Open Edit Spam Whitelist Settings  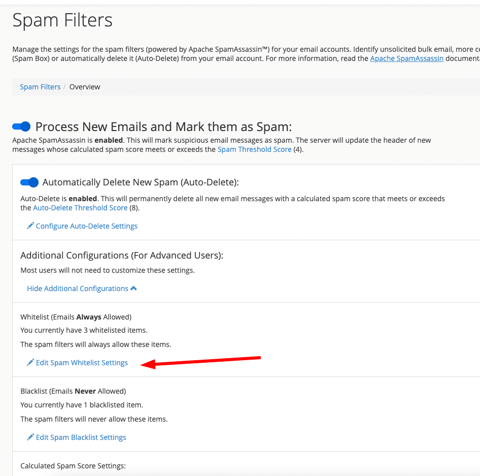(x=81, y=363)
